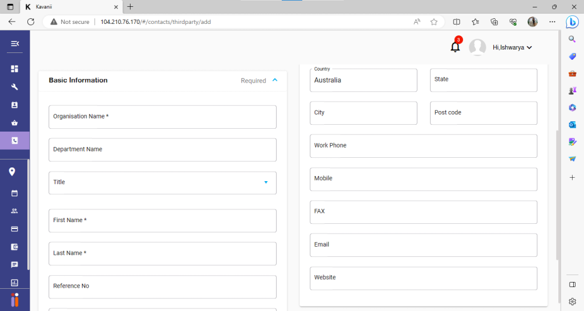Screen dimensions: 584x311
Task: Add this page to favorites
Action: click(434, 22)
